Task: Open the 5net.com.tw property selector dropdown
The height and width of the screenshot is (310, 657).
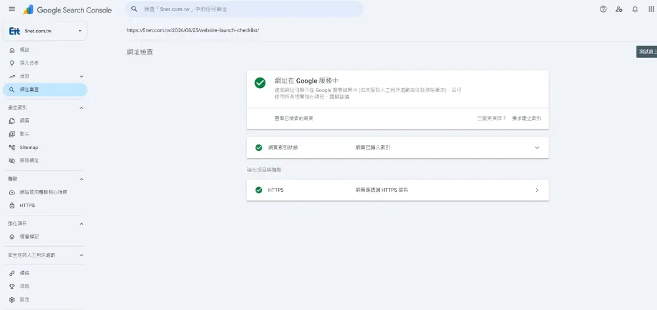Action: pos(45,31)
